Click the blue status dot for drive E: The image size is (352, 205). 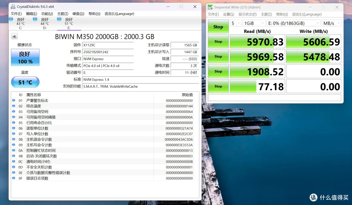(x=59, y=19)
